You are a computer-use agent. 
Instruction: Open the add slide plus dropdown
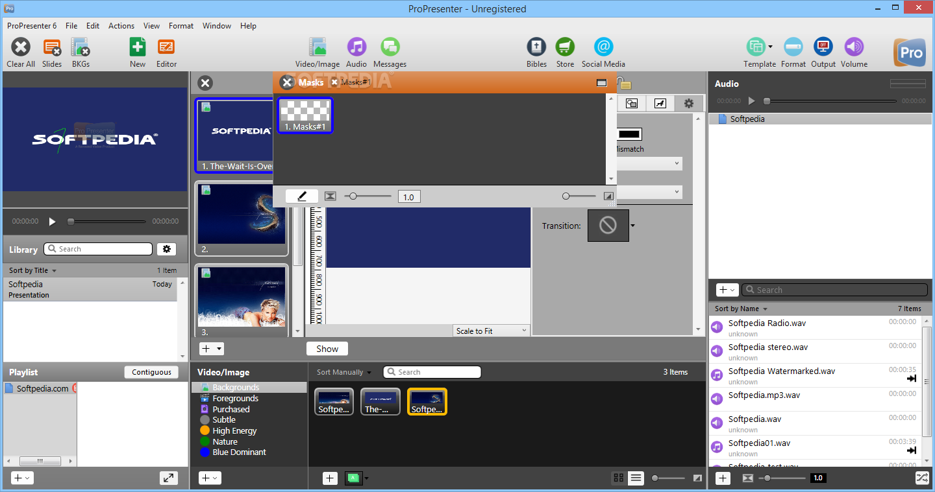[x=212, y=349]
